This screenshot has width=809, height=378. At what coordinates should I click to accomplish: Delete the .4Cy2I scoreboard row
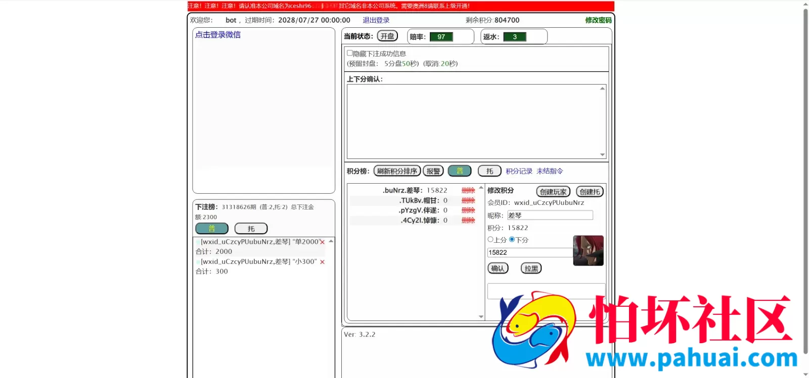[x=468, y=220]
